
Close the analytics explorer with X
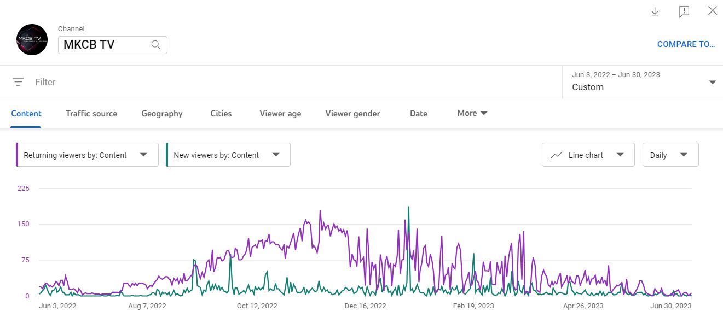click(712, 11)
